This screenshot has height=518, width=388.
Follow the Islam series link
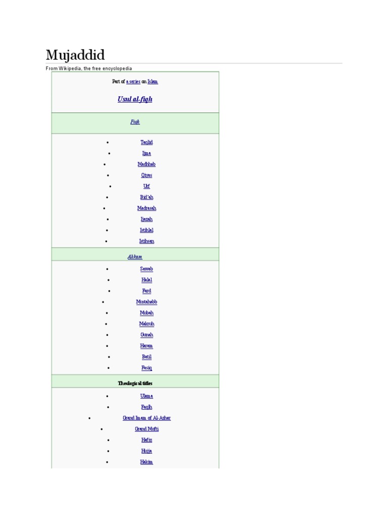tap(153, 81)
